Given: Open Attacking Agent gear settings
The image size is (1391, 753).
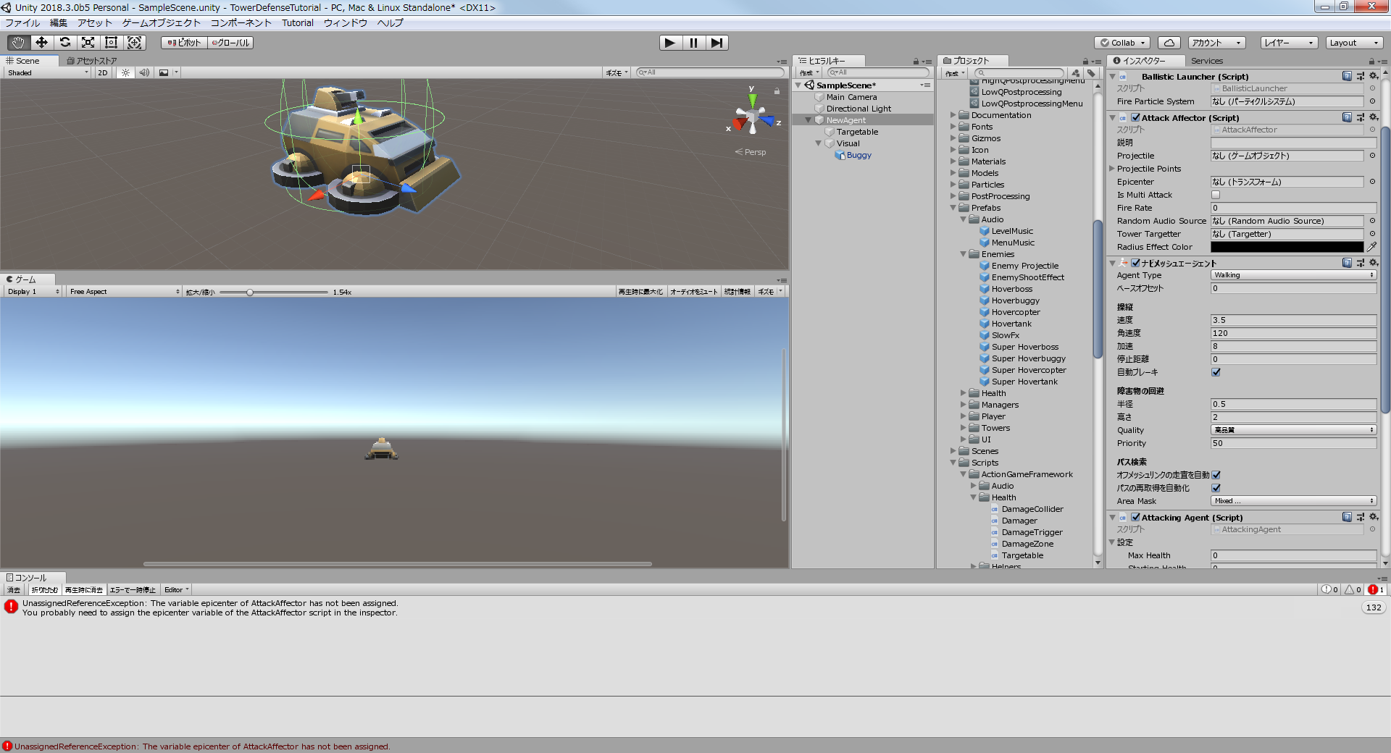Looking at the screenshot, I should pyautogui.click(x=1374, y=517).
